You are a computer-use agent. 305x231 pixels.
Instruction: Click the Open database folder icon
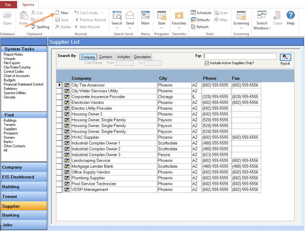tap(7, 15)
